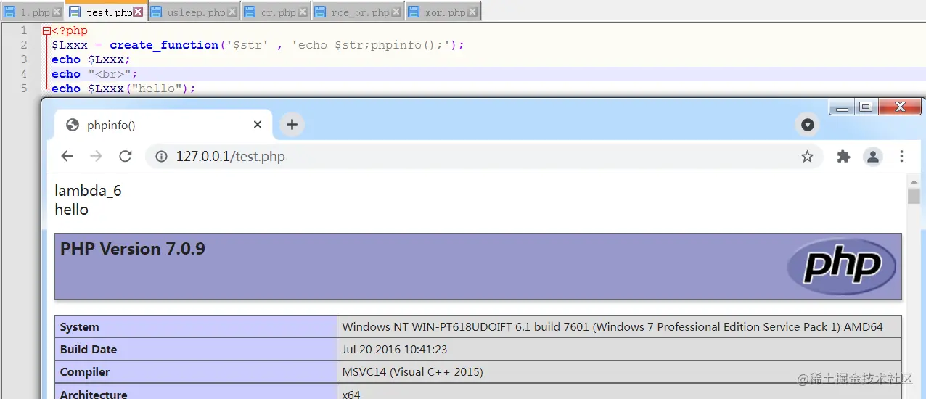The width and height of the screenshot is (926, 399).
Task: Open the usleep.php editor tab
Action: (x=194, y=12)
